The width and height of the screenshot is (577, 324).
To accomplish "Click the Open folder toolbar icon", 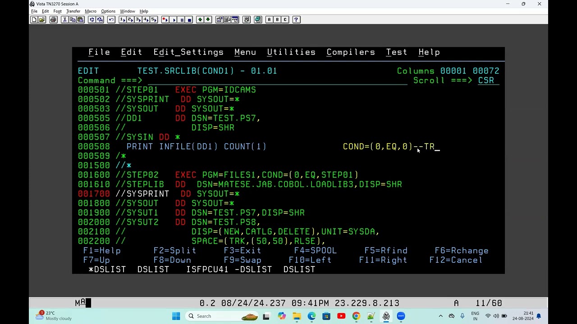I will [42, 19].
